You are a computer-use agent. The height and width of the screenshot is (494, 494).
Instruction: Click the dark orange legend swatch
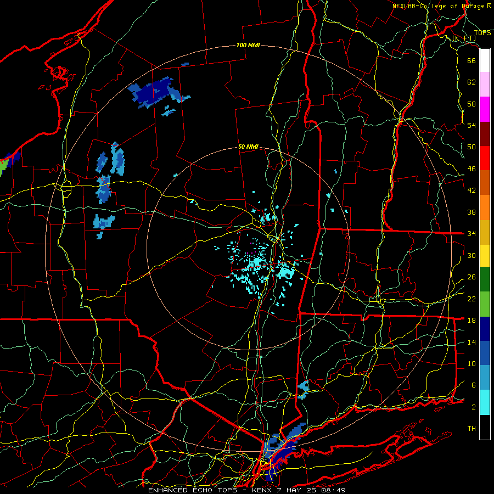[485, 183]
